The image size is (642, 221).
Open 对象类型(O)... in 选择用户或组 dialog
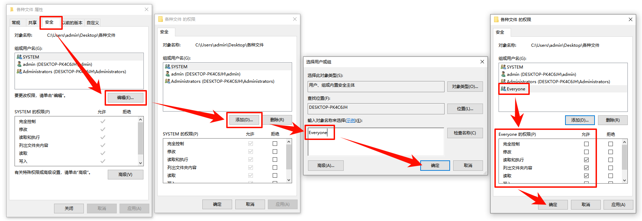pyautogui.click(x=465, y=87)
